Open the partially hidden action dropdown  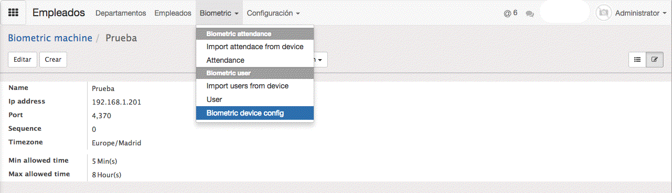(321, 60)
